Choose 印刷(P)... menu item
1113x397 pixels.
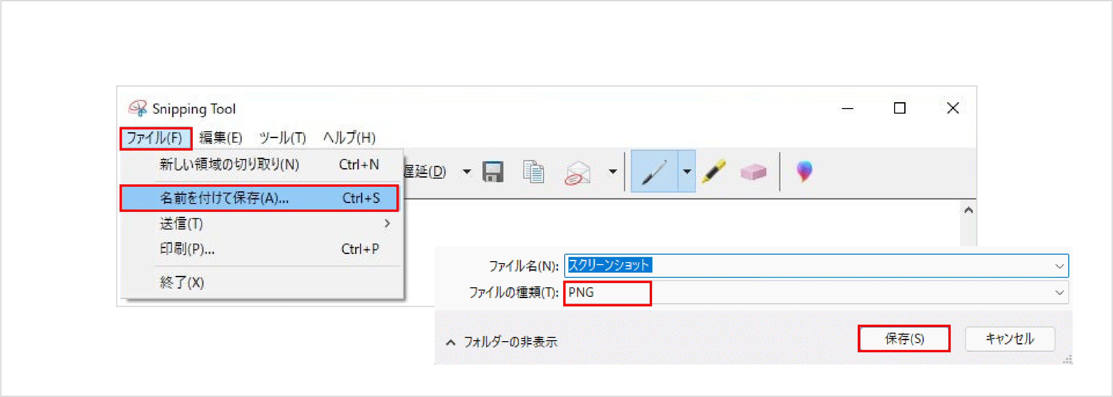[262, 249]
